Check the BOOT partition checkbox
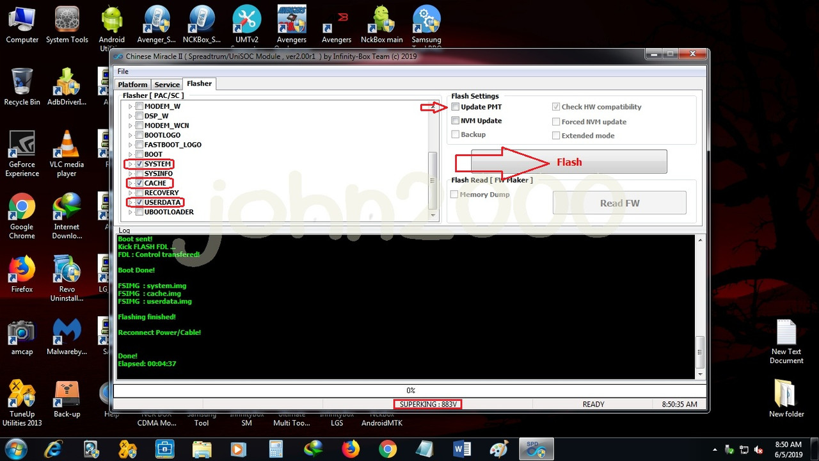 (x=139, y=154)
